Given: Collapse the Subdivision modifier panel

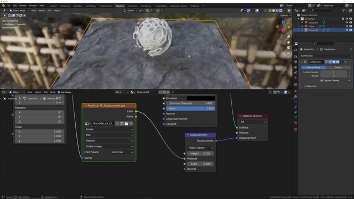Looking at the screenshot, I should 302,62.
